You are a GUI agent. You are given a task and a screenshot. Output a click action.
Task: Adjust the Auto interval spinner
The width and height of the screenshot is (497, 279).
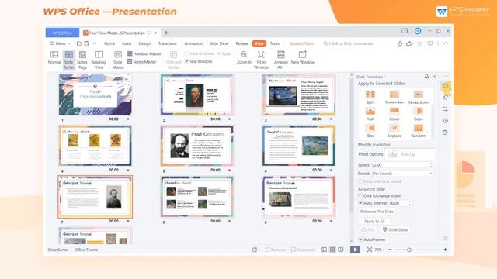[x=410, y=203]
